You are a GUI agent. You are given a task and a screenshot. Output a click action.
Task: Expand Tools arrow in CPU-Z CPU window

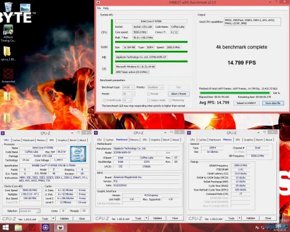click(x=53, y=218)
